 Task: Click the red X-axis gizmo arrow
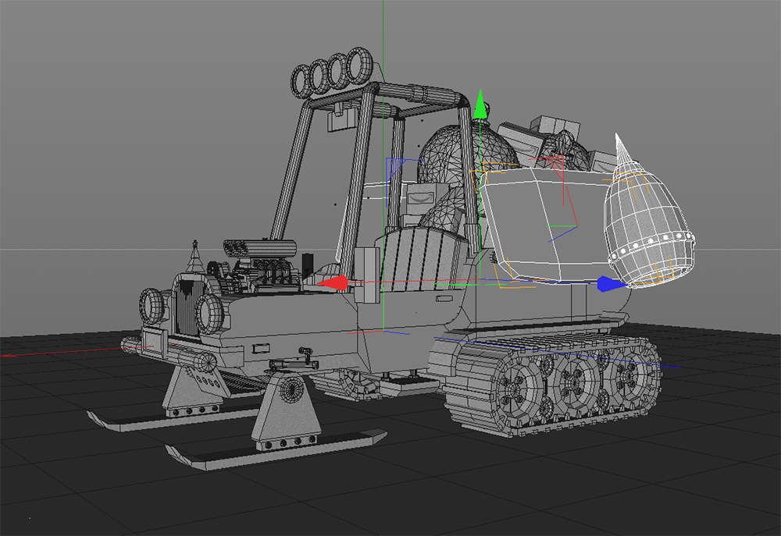tap(333, 283)
